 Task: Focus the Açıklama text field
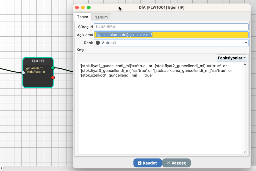click(x=171, y=35)
